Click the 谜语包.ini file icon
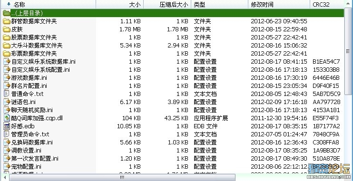Image resolution: width=353 pixels, height=181 pixels. [7, 102]
